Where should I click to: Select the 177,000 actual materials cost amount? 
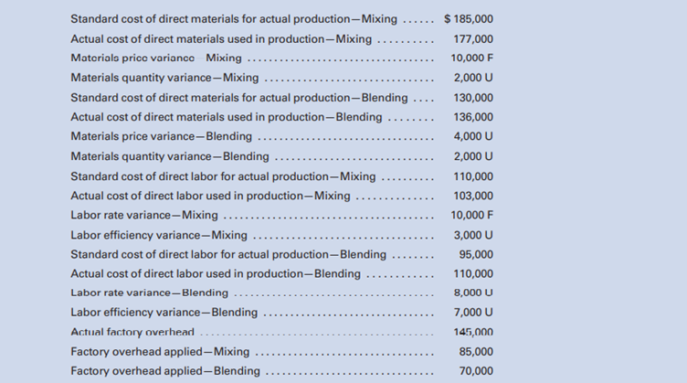[x=472, y=39]
